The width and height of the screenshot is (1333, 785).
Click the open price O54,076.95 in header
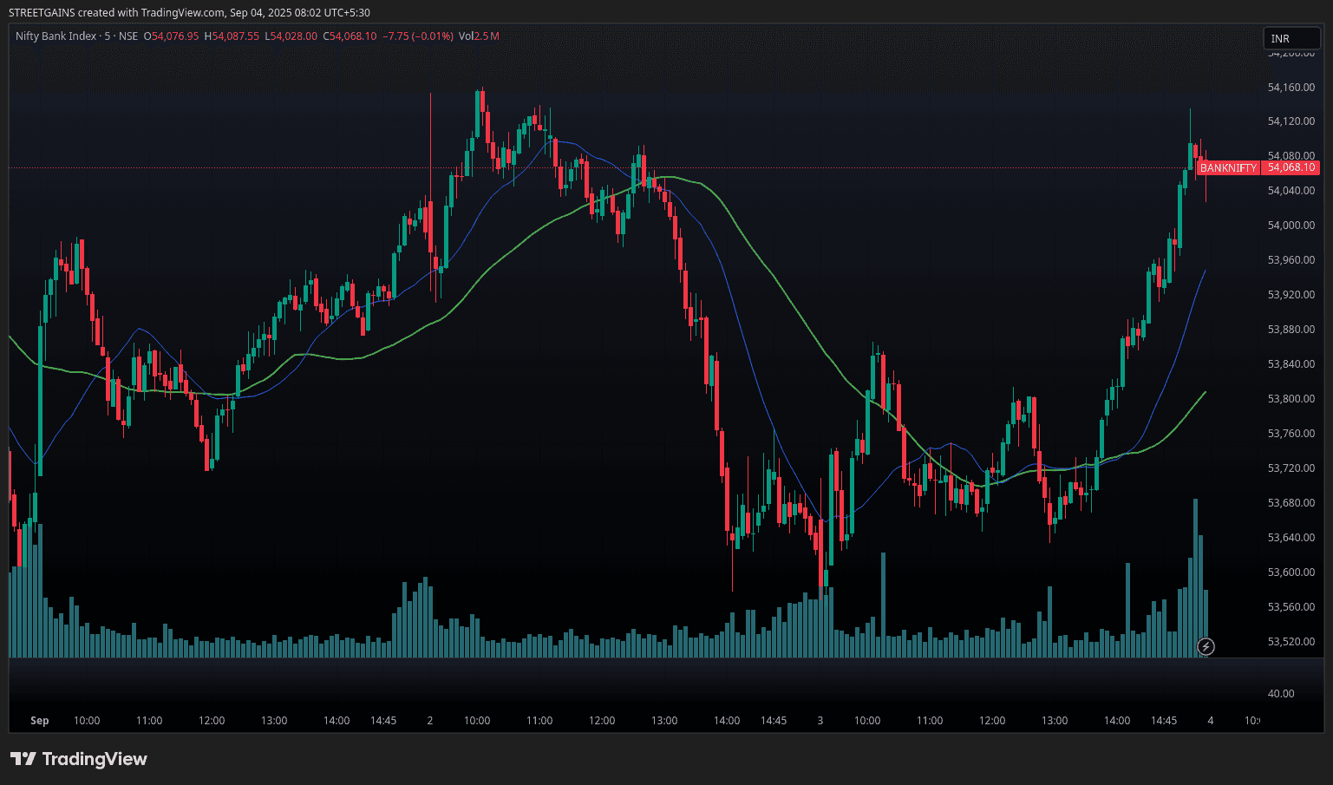pos(171,36)
